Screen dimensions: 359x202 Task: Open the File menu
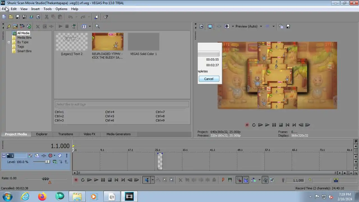4,9
